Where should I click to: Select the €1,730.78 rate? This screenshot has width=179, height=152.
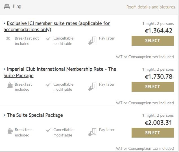point(153,87)
